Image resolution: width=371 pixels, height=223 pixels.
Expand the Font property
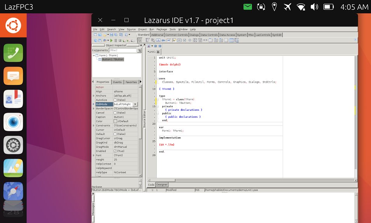tap(93, 156)
